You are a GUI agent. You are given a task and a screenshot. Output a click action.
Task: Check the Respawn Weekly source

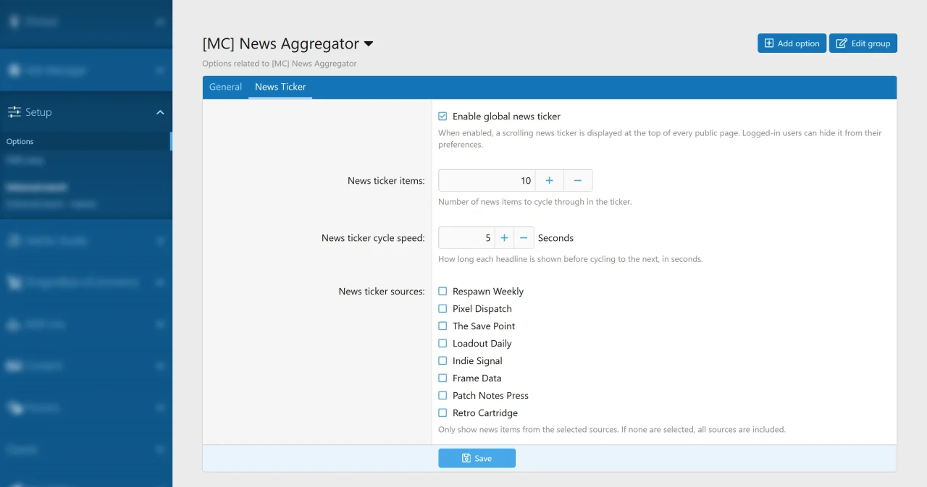[442, 292]
